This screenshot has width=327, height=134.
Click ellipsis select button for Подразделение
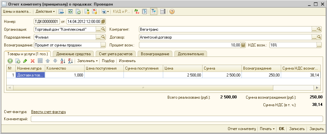click(98, 37)
